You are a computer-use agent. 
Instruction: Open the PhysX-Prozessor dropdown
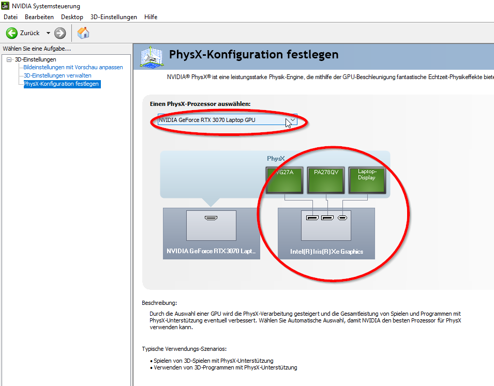click(228, 120)
